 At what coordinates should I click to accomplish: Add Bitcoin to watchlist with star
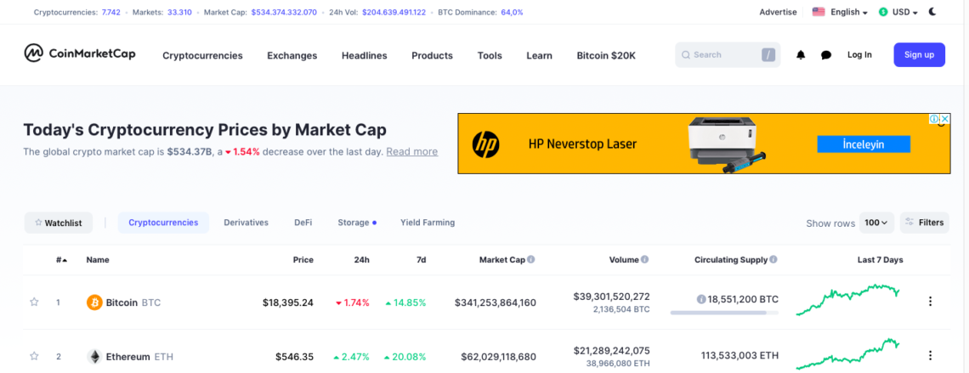coord(35,302)
